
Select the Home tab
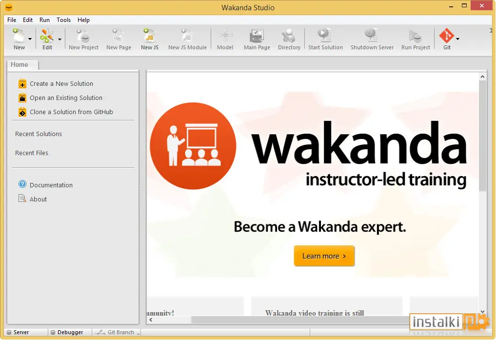point(22,65)
